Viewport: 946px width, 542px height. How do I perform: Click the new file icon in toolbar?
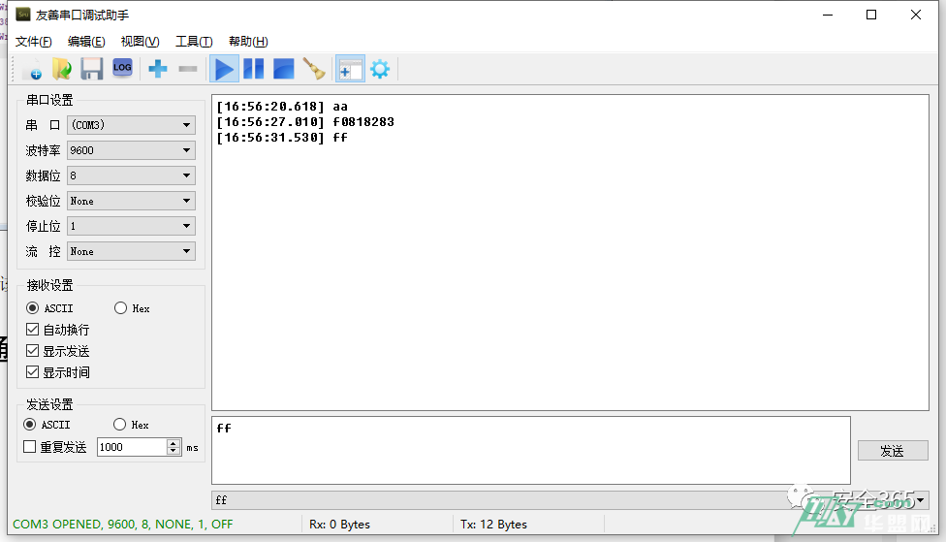pyautogui.click(x=32, y=69)
